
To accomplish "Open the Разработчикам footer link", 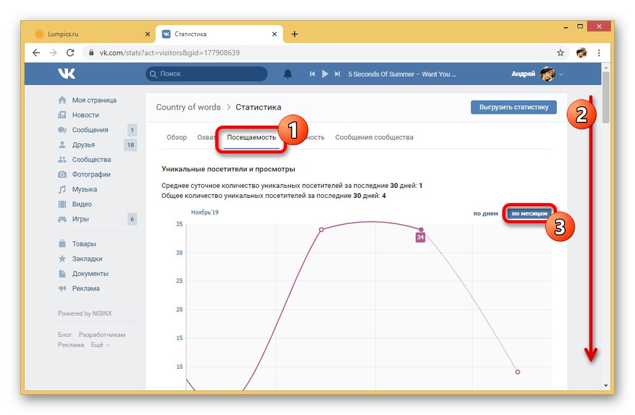I will 102,334.
